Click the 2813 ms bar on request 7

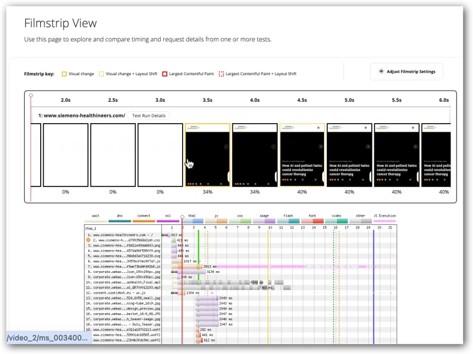pos(187,266)
